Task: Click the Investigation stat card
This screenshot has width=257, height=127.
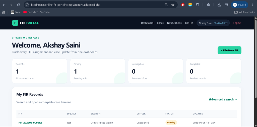Action: (x=156, y=71)
